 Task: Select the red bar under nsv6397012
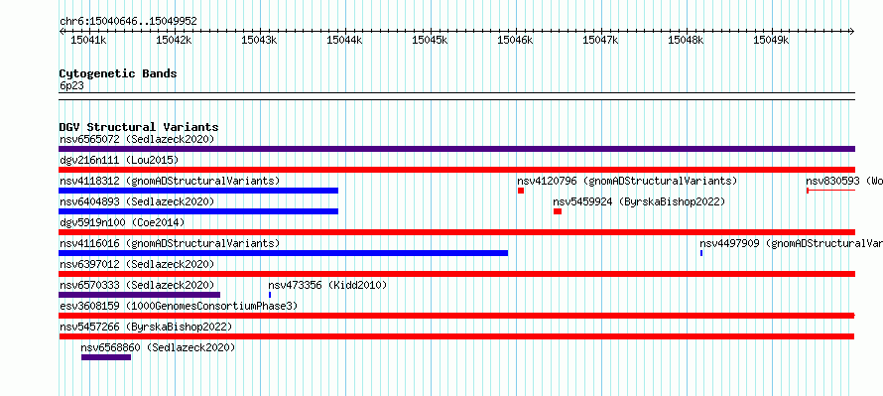(x=456, y=274)
